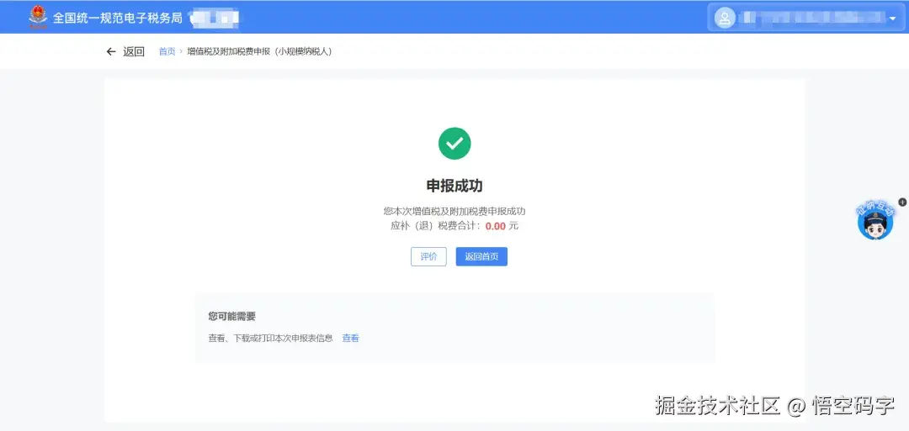Expand the user account dropdown arrow
This screenshot has width=909, height=431.
pos(892,18)
